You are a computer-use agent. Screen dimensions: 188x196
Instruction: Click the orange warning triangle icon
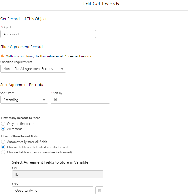[x=2, y=56]
